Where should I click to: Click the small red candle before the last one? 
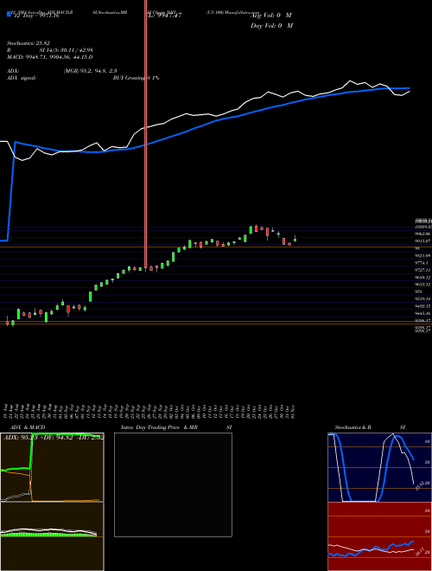pyautogui.click(x=289, y=244)
